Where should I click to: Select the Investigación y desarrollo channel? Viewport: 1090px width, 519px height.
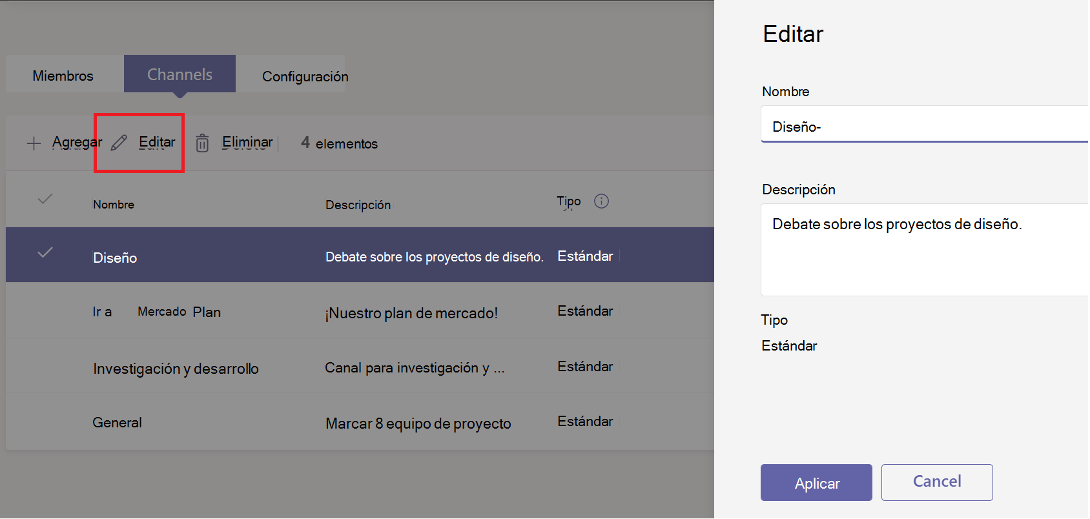(176, 369)
